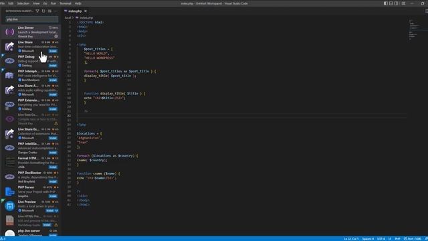Select the PHP Intelephense extension icon
This screenshot has height=241, width=428.
pyautogui.click(x=9, y=76)
